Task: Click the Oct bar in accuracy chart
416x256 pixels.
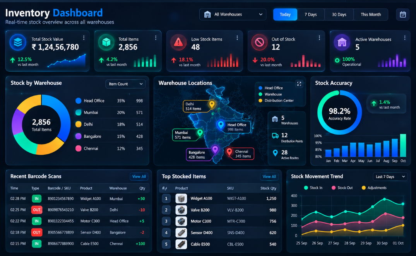Action: [x=403, y=145]
